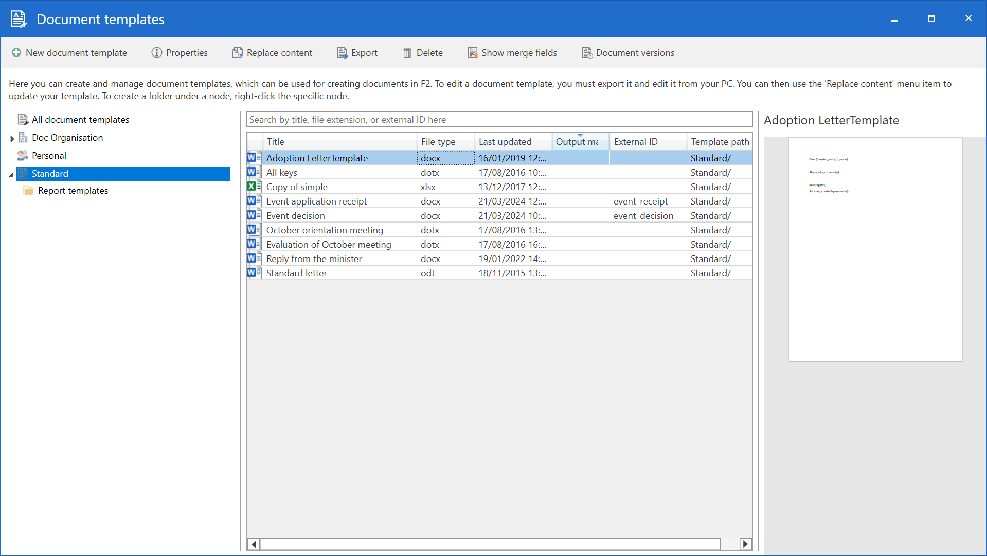Select the Doc Organisation node
The height and width of the screenshot is (556, 987).
(67, 138)
